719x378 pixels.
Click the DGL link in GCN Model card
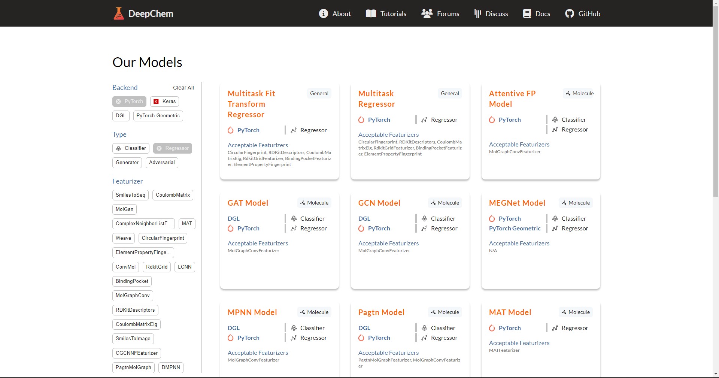click(x=364, y=219)
